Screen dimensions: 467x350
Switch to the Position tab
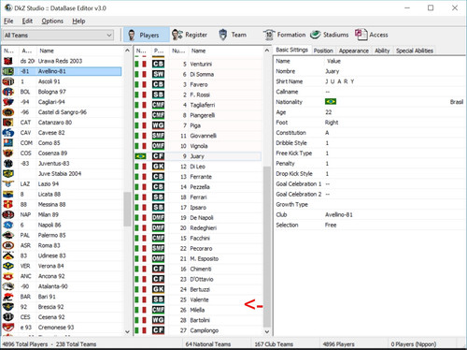pyautogui.click(x=323, y=51)
